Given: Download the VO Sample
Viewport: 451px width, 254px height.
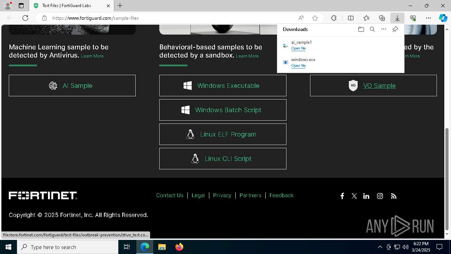Looking at the screenshot, I should click(373, 85).
